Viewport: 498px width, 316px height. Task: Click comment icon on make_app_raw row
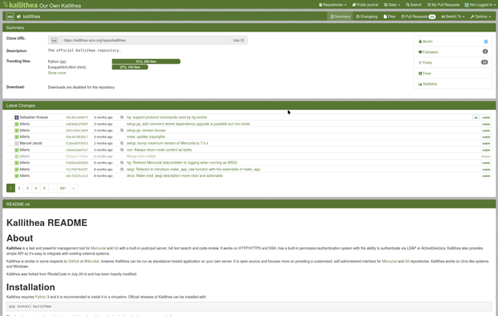pyautogui.click(x=122, y=170)
